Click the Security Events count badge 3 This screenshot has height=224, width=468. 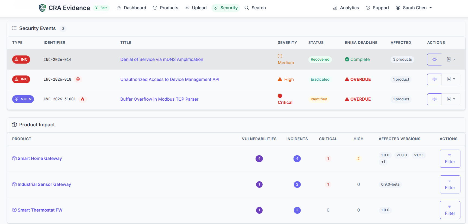pyautogui.click(x=63, y=29)
